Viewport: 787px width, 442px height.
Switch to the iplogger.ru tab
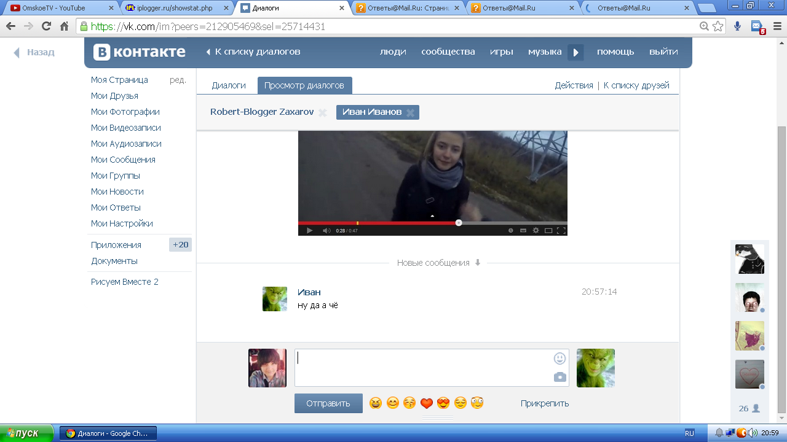coord(176,8)
